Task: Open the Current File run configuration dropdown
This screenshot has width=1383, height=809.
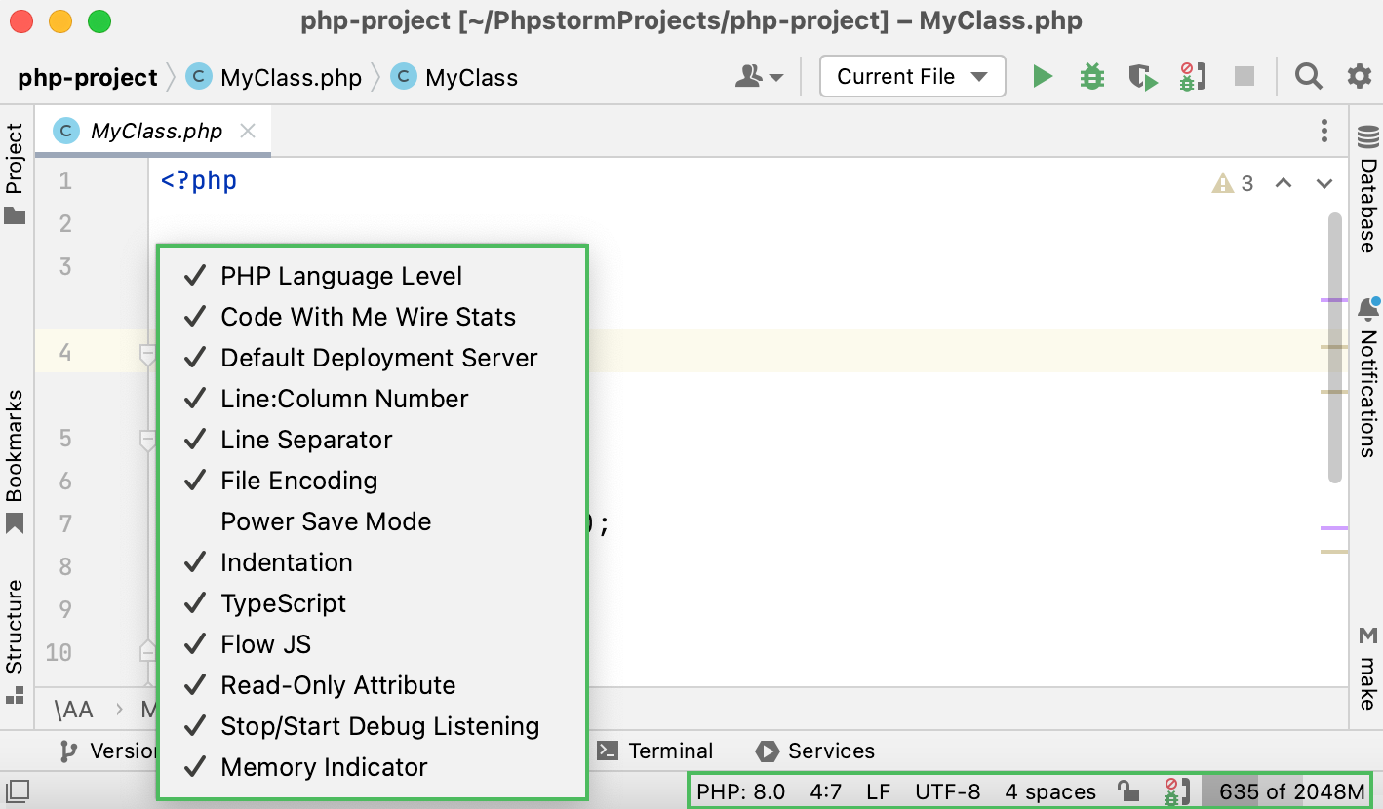Action: tap(913, 76)
